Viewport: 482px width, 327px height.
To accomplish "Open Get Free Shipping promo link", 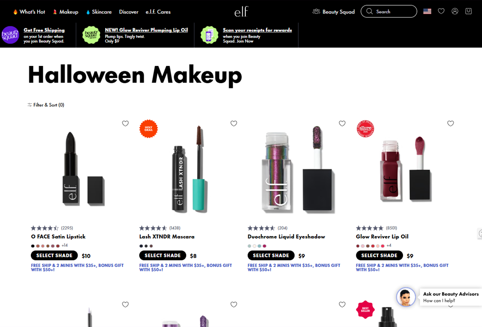I will coord(44,30).
